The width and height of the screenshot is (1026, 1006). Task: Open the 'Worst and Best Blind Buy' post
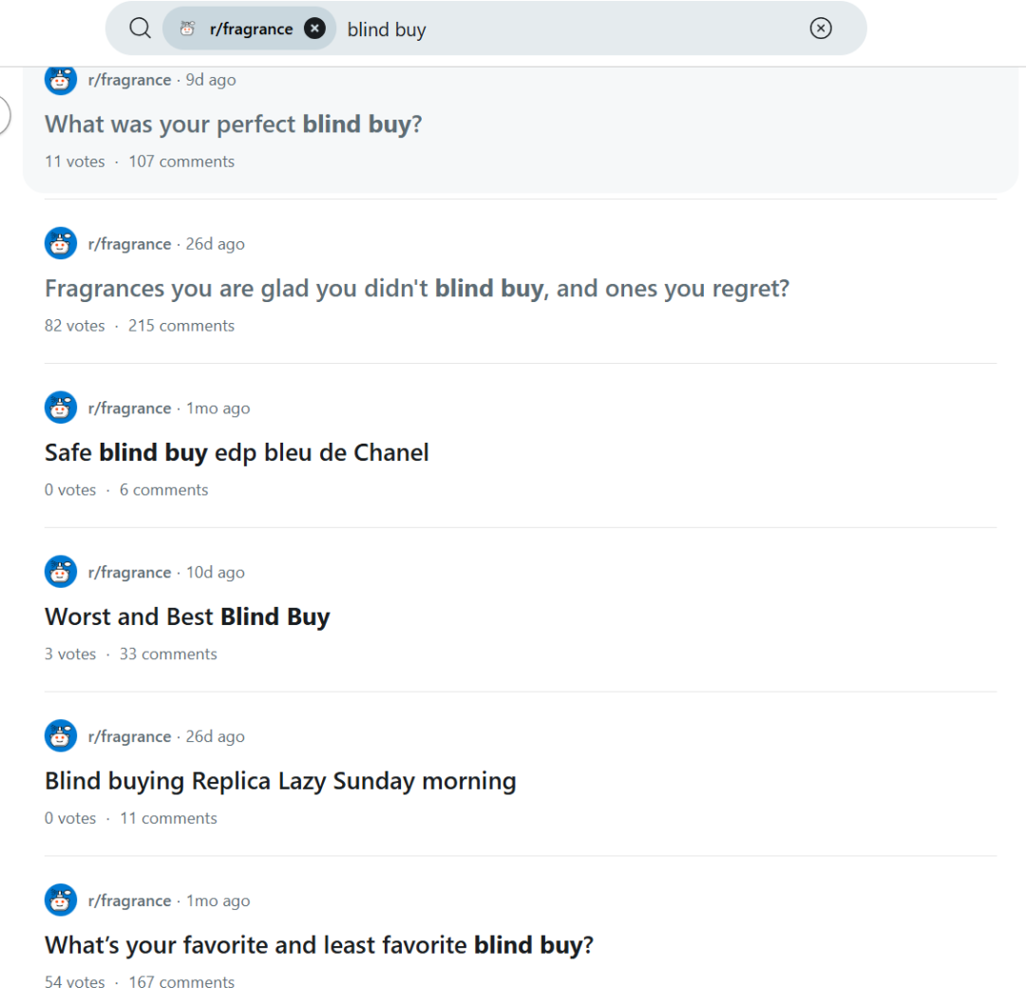click(x=187, y=617)
